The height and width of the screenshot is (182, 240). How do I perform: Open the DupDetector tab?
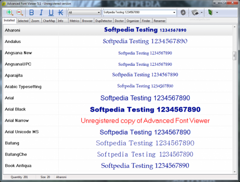[x=104, y=21]
